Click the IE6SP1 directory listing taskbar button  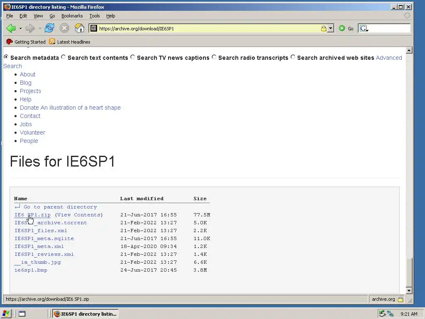[x=85, y=314]
